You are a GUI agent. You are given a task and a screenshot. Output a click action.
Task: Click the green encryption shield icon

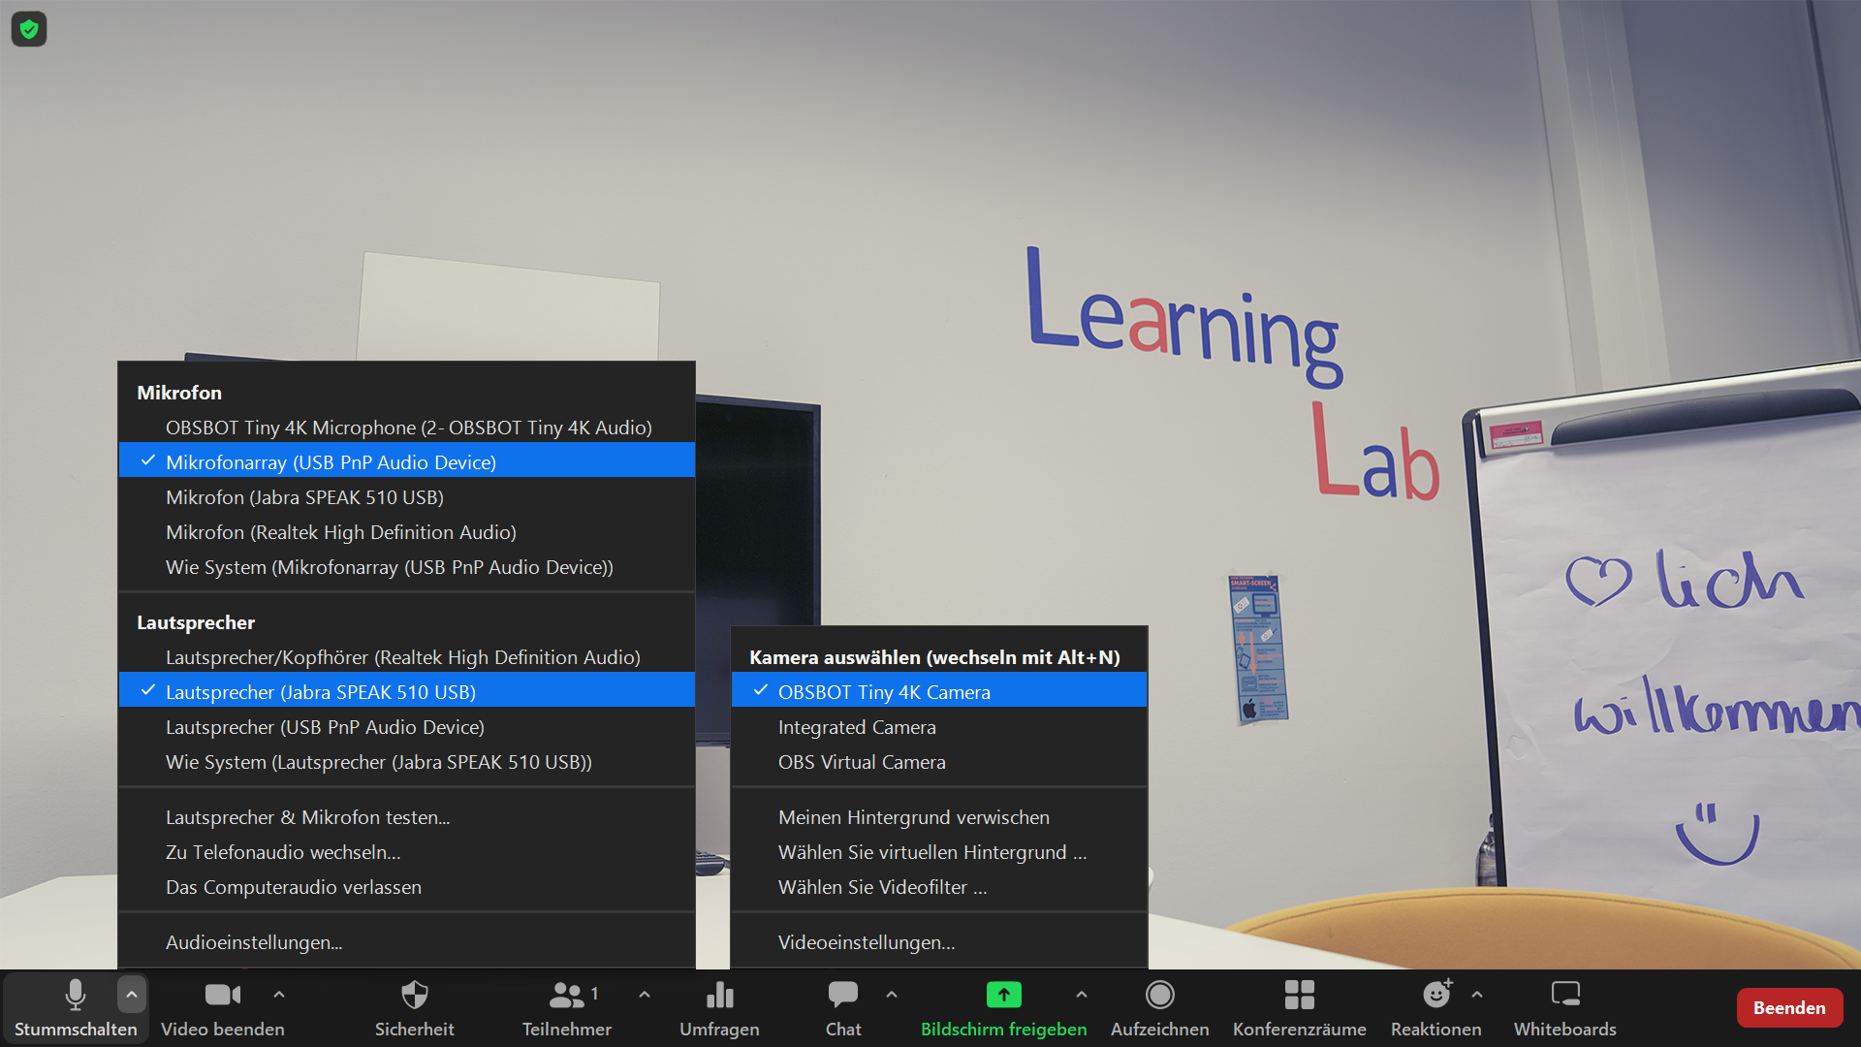[x=29, y=29]
